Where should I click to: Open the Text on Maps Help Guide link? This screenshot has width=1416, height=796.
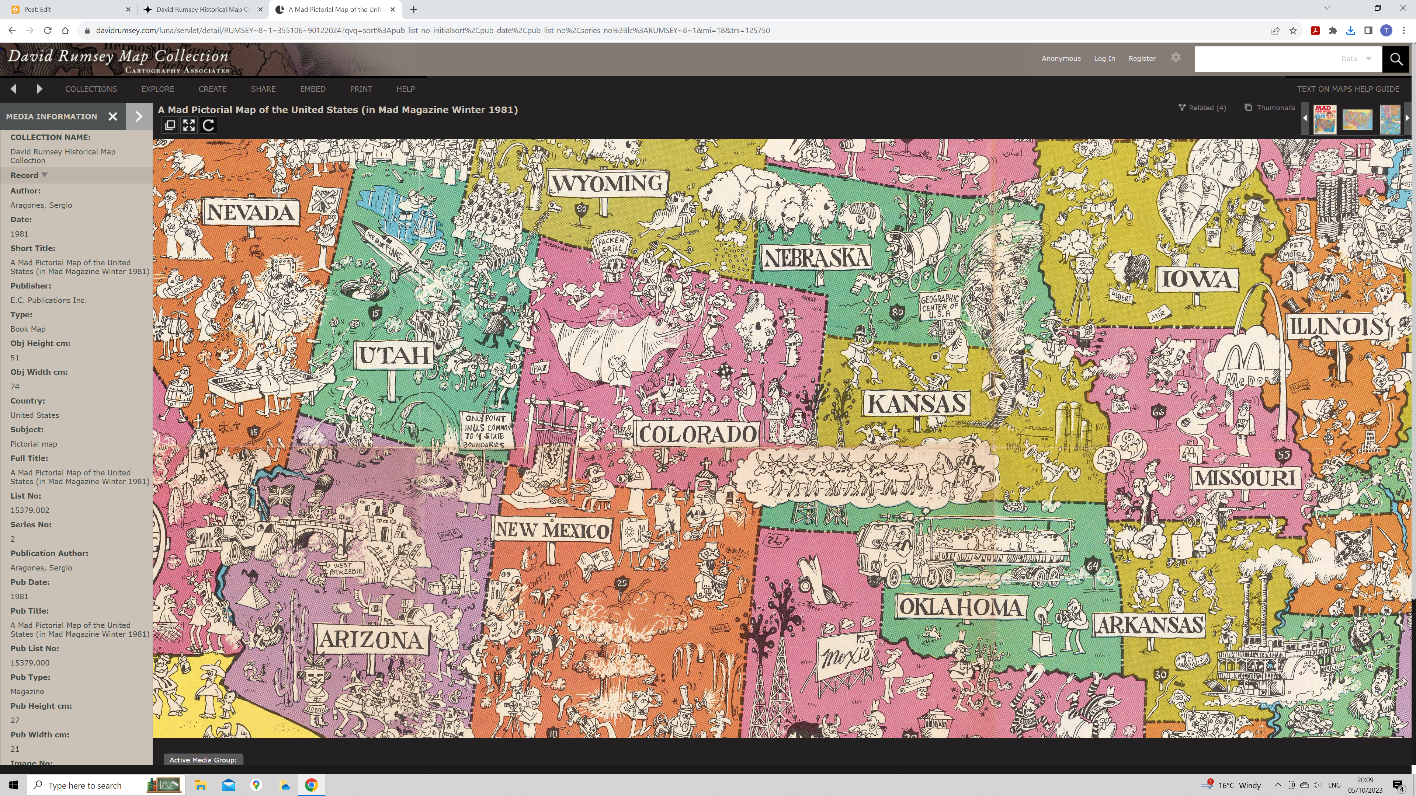[x=1348, y=89]
